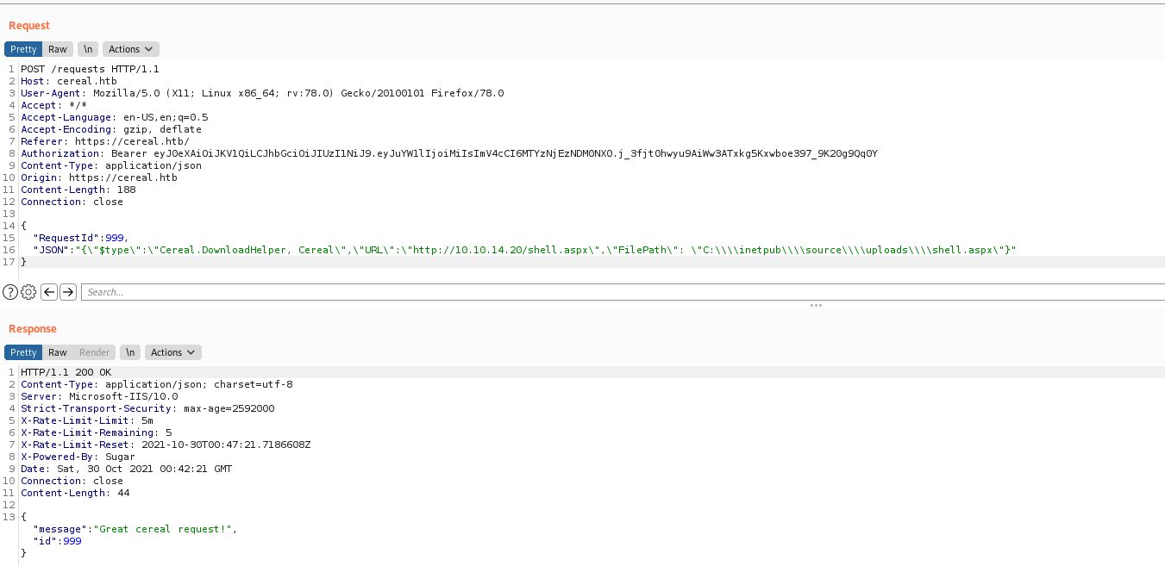
Task: Click the response Content-Type charset=utf-8 line
Action: 156,384
